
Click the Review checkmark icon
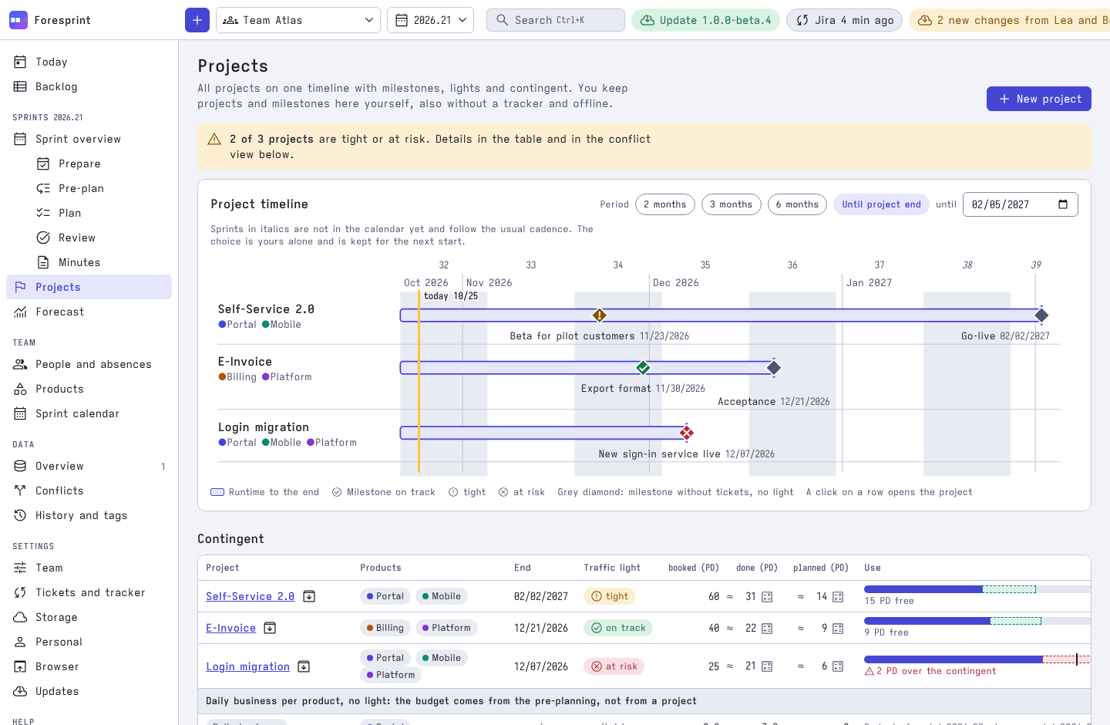43,238
